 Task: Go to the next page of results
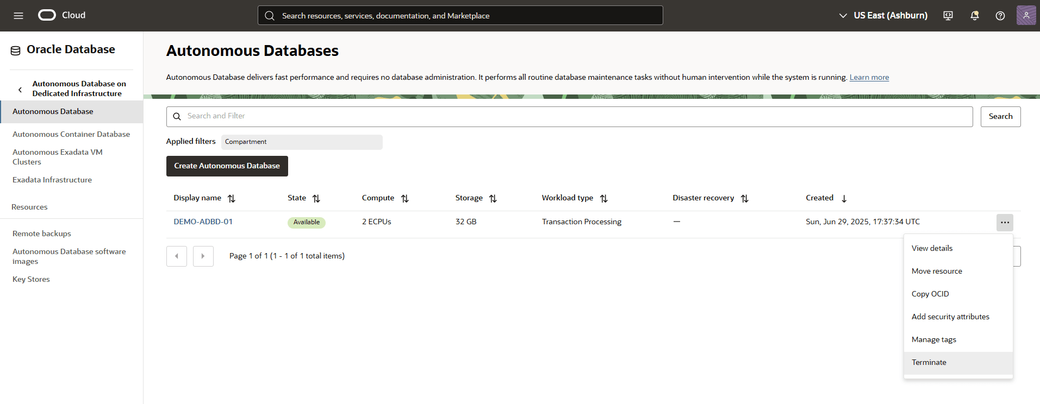pos(203,256)
